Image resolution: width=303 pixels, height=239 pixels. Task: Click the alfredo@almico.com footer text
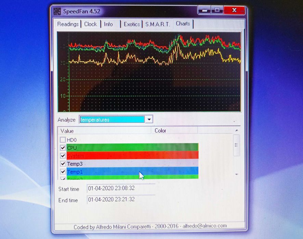coord(205,226)
